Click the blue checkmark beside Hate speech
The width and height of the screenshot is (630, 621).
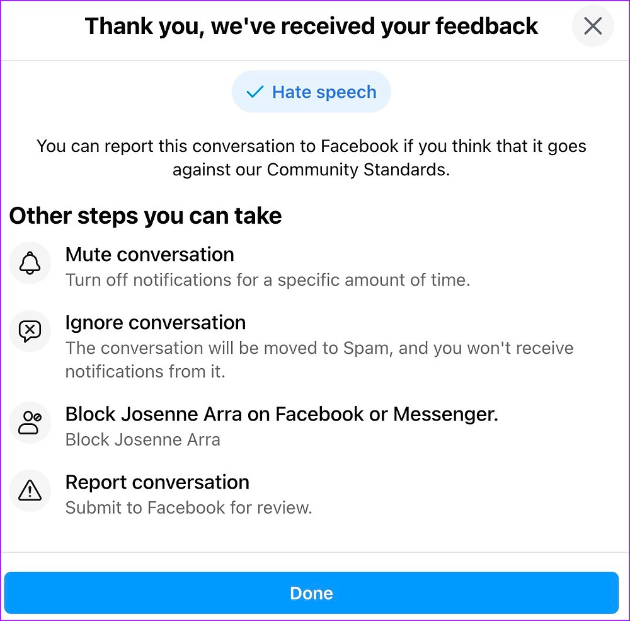pos(255,91)
